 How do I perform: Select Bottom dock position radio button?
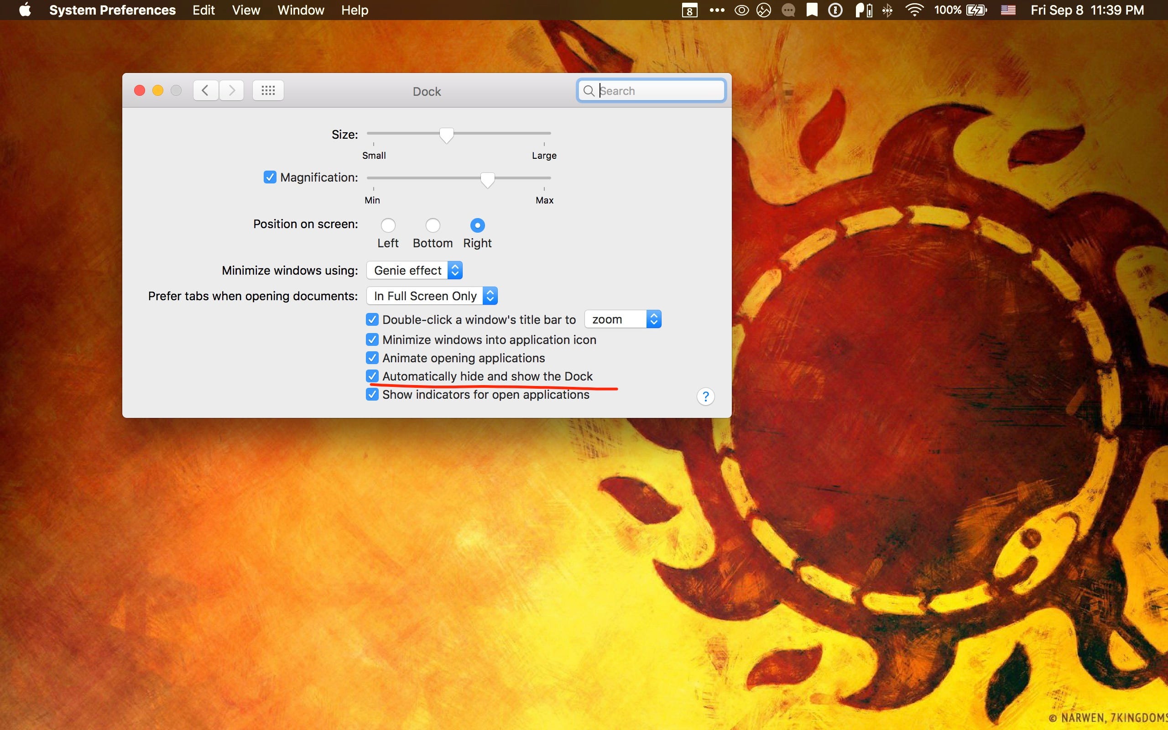click(433, 225)
